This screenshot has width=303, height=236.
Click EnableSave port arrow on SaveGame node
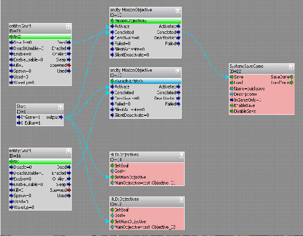(x=232, y=105)
